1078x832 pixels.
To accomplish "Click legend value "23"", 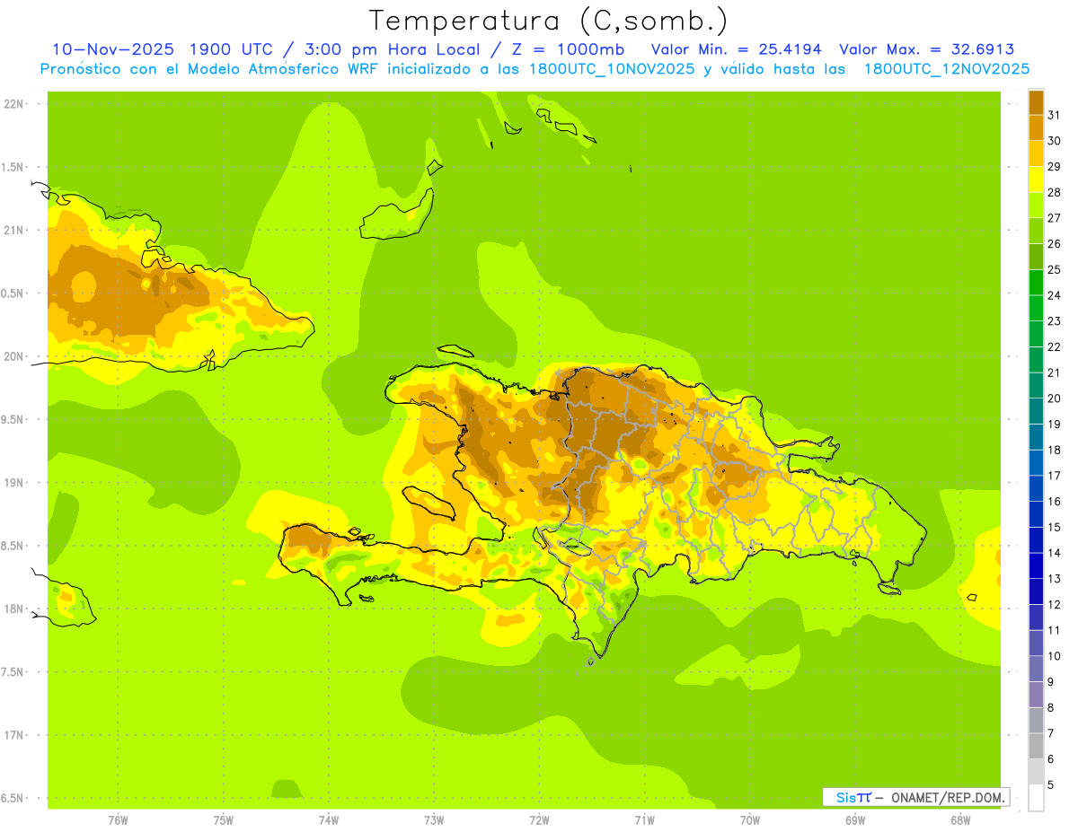I will [1055, 321].
